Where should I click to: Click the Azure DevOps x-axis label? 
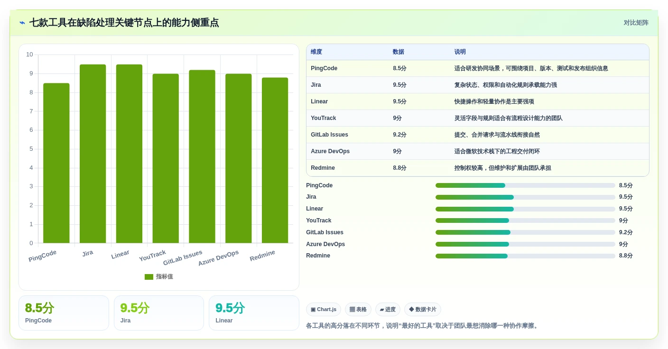pos(218,258)
